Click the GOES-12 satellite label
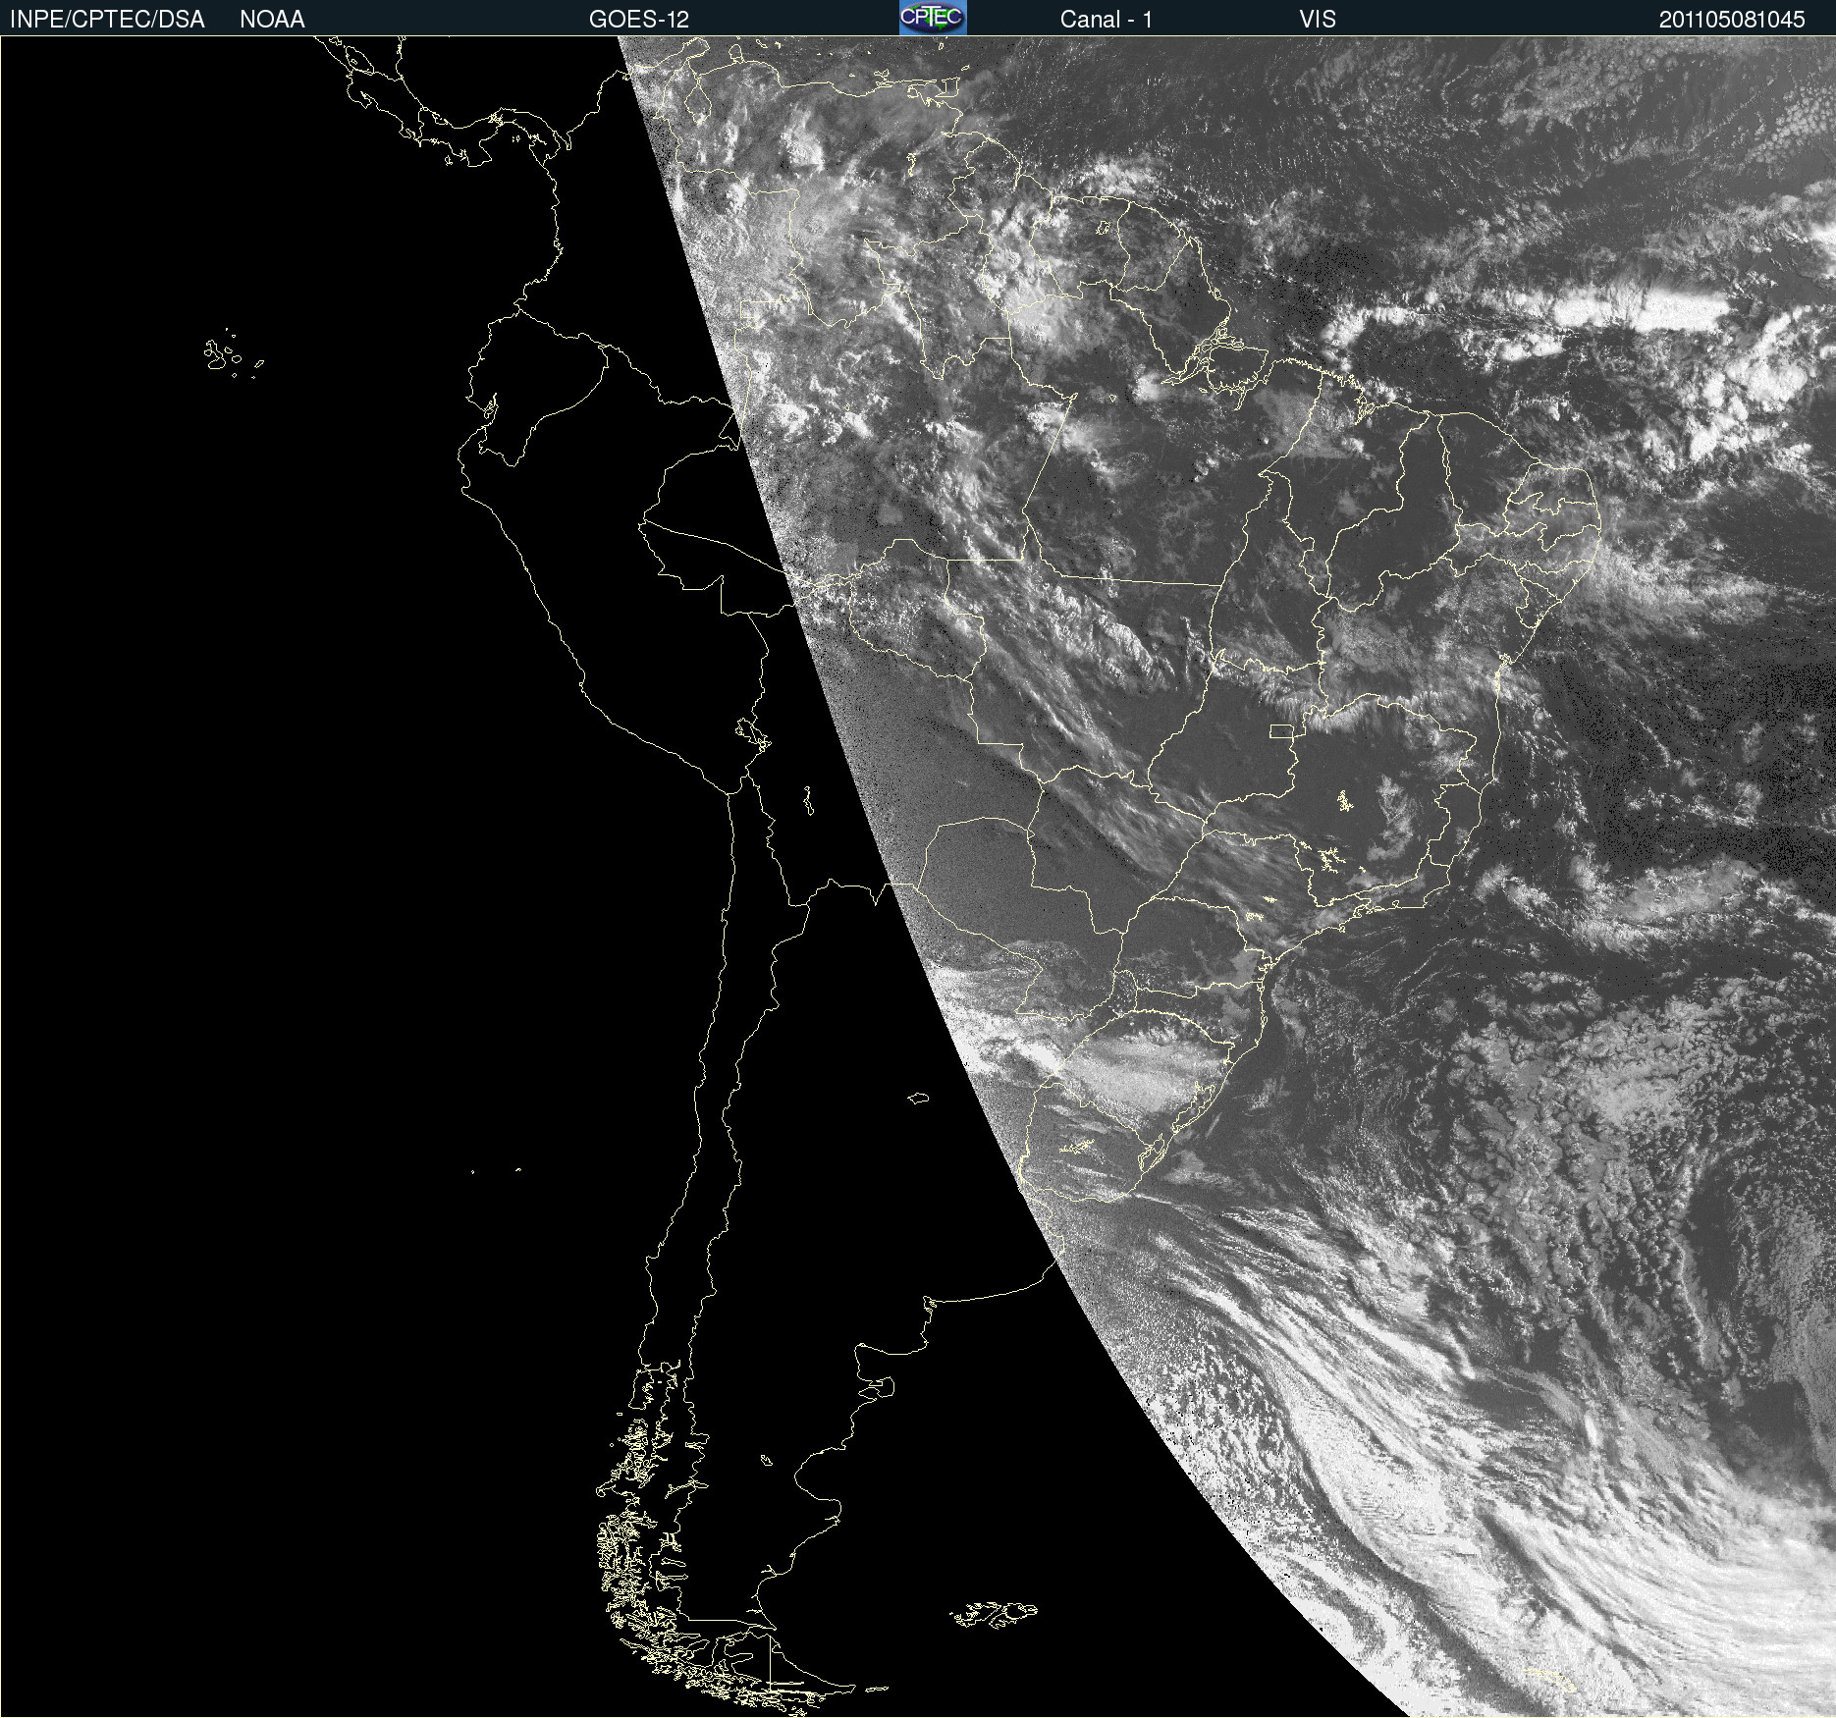The height and width of the screenshot is (1718, 1836). [639, 20]
